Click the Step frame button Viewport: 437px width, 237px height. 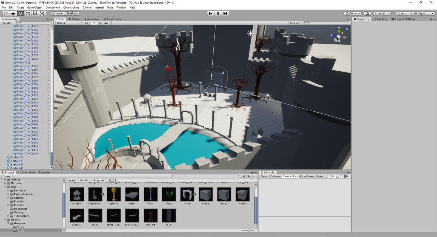pyautogui.click(x=225, y=13)
